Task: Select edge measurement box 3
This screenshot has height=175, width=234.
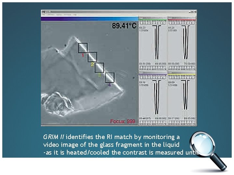Action: pos(99,68)
